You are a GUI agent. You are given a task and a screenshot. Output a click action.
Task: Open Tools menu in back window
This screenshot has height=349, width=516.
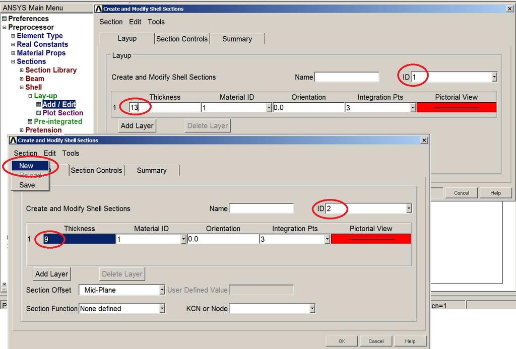coord(156,22)
